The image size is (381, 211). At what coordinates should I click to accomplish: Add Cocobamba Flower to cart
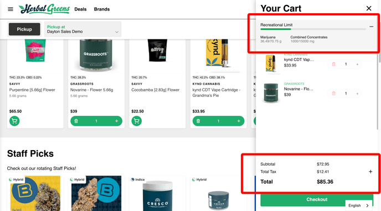tap(137, 121)
